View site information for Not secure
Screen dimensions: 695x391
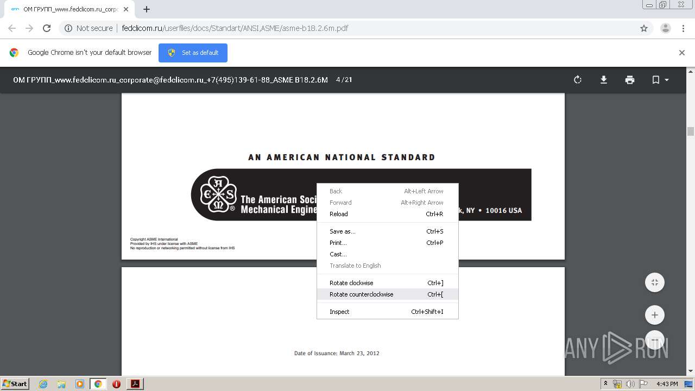point(89,28)
